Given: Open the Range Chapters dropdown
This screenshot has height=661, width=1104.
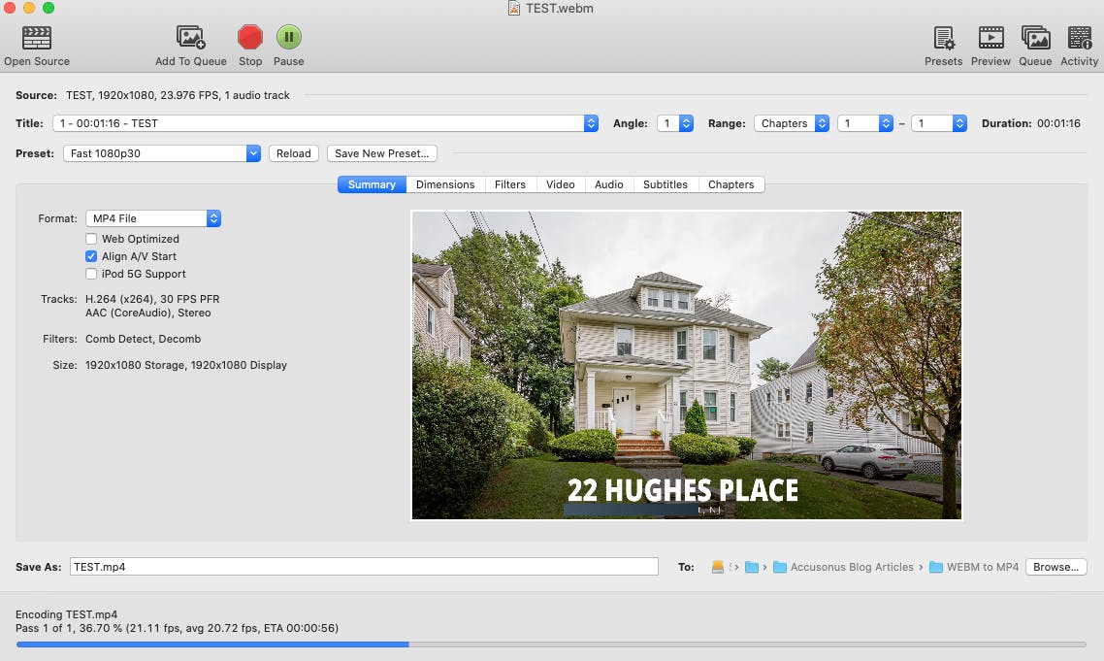Looking at the screenshot, I should [792, 123].
